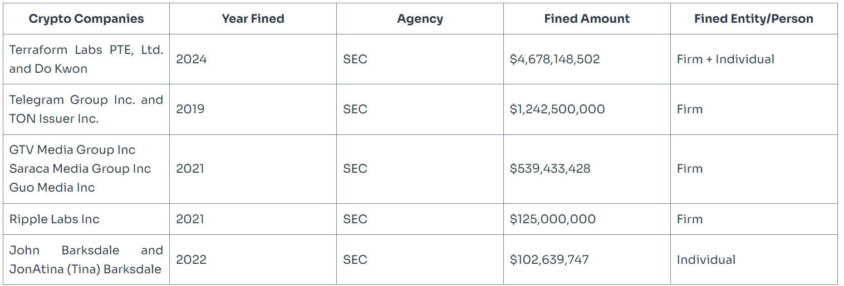Viewport: 844px width, 286px height.
Task: Select the Terraform Labs and Do Kwon cell
Action: tap(86, 59)
